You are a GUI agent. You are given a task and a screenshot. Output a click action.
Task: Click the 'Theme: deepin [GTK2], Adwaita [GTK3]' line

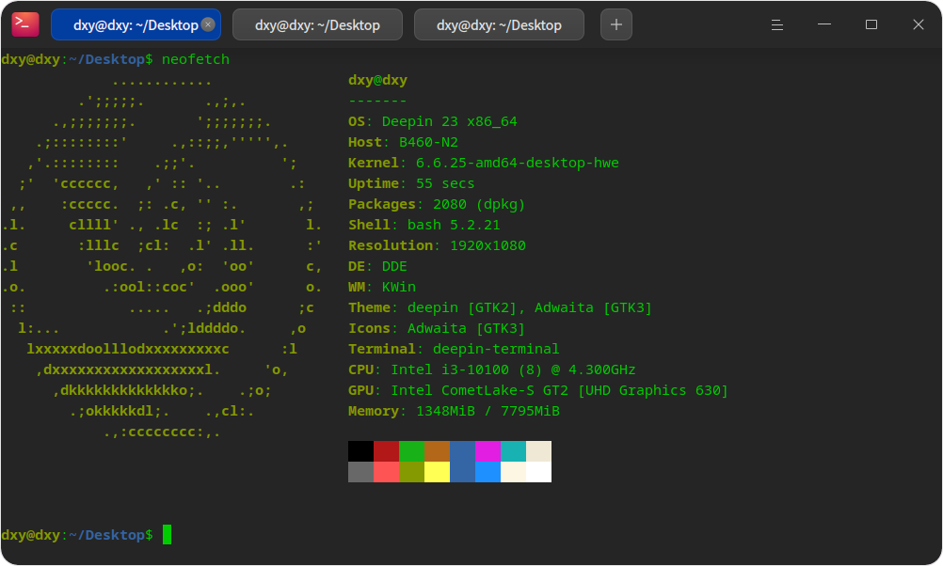point(500,307)
